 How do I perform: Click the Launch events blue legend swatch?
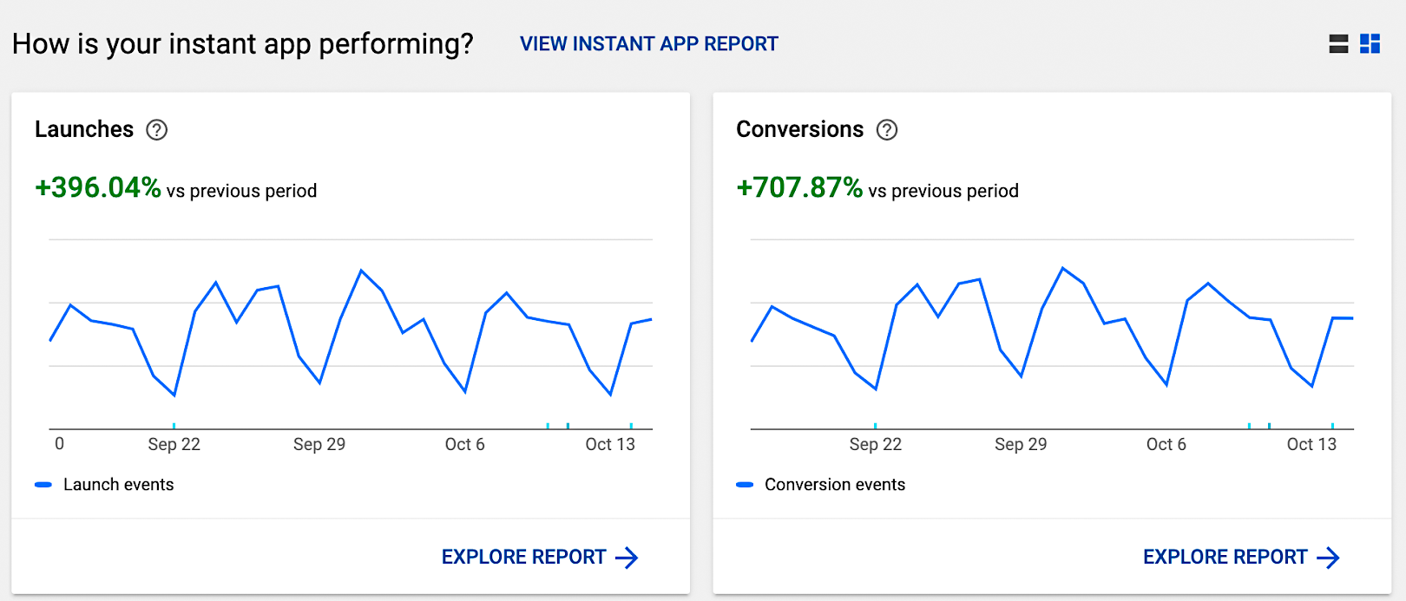point(43,485)
